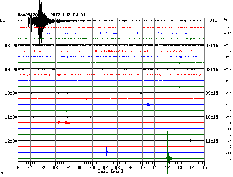Click the Zeit [min] axis title
This screenshot has height=177, width=233.
110,171
